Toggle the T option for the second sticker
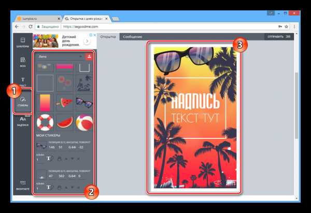This screenshot has width=311, height=213. pyautogui.click(x=49, y=187)
